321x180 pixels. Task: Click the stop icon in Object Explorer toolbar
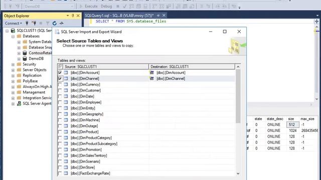tap(41, 23)
